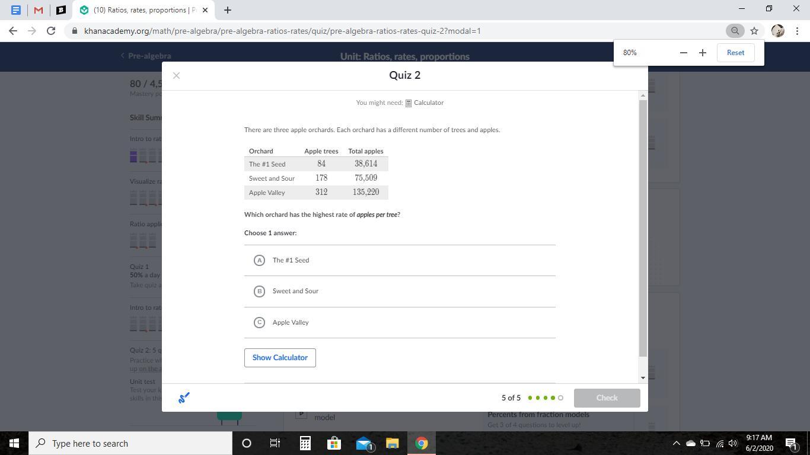Click the calculator icon hint
The width and height of the screenshot is (810, 455).
(x=409, y=103)
